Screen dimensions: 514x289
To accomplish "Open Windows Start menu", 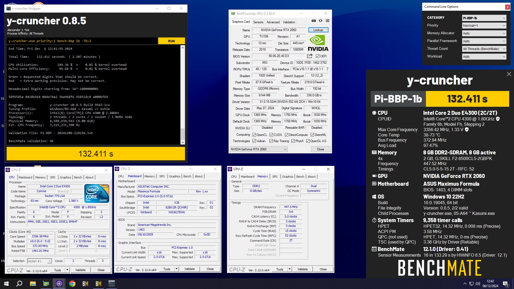I will coord(6,284).
